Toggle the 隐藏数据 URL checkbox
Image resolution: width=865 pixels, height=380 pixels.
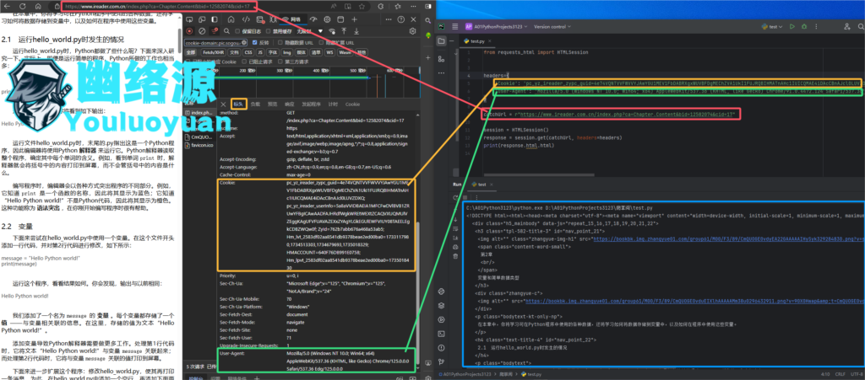pyautogui.click(x=280, y=42)
